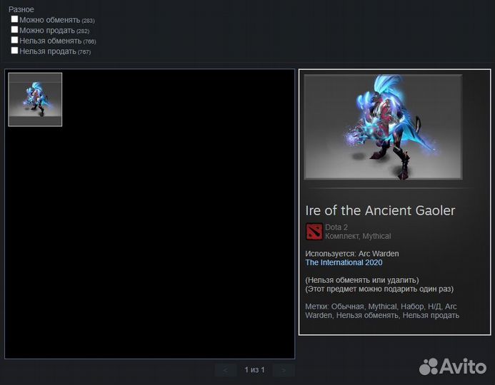Enable the Можно обменять filter checkbox
Viewport: 495px width, 385px height.
[x=14, y=19]
